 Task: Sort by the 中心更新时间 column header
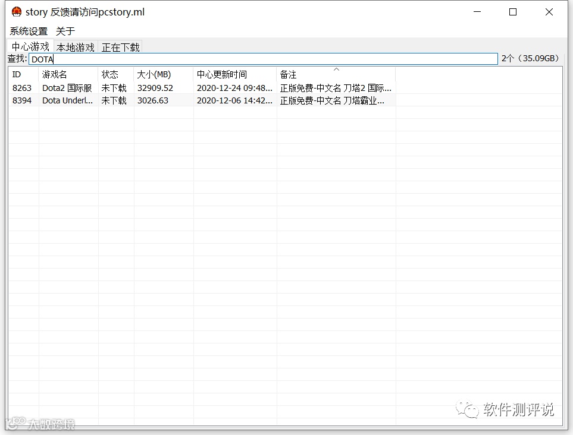pos(235,74)
